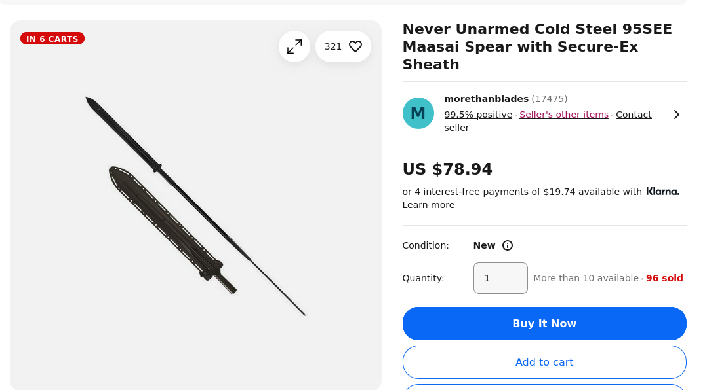
Task: Open Klarna Learn more link
Action: [x=428, y=205]
